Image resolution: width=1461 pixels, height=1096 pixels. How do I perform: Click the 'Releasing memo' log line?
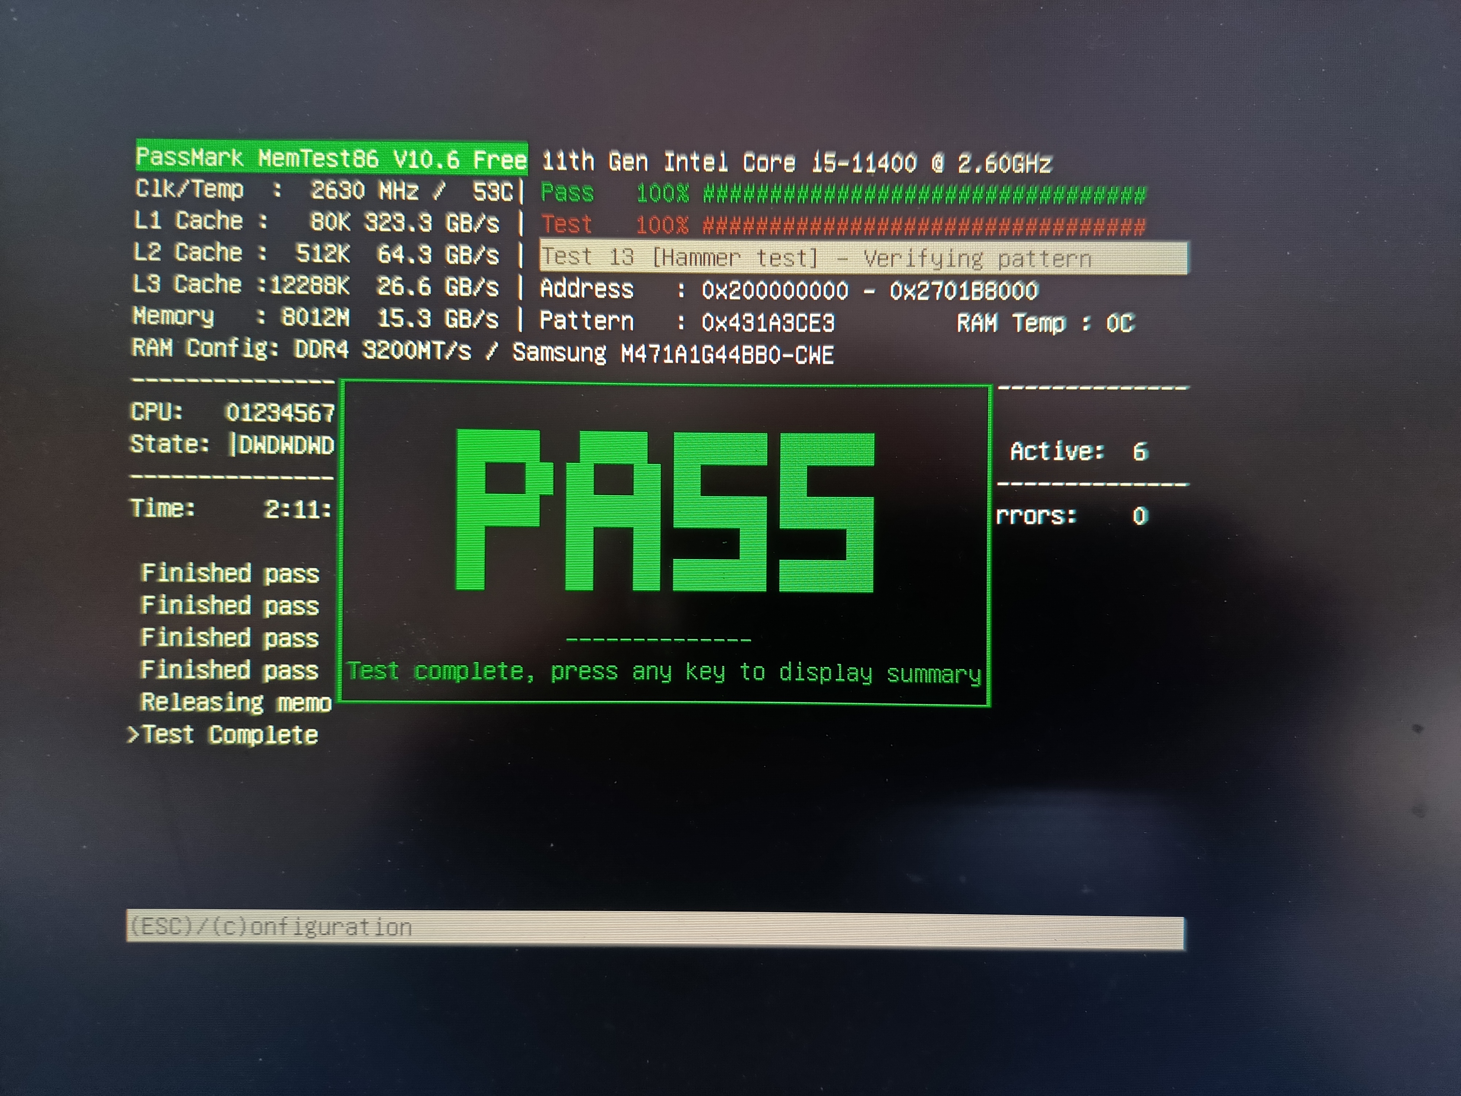(236, 702)
